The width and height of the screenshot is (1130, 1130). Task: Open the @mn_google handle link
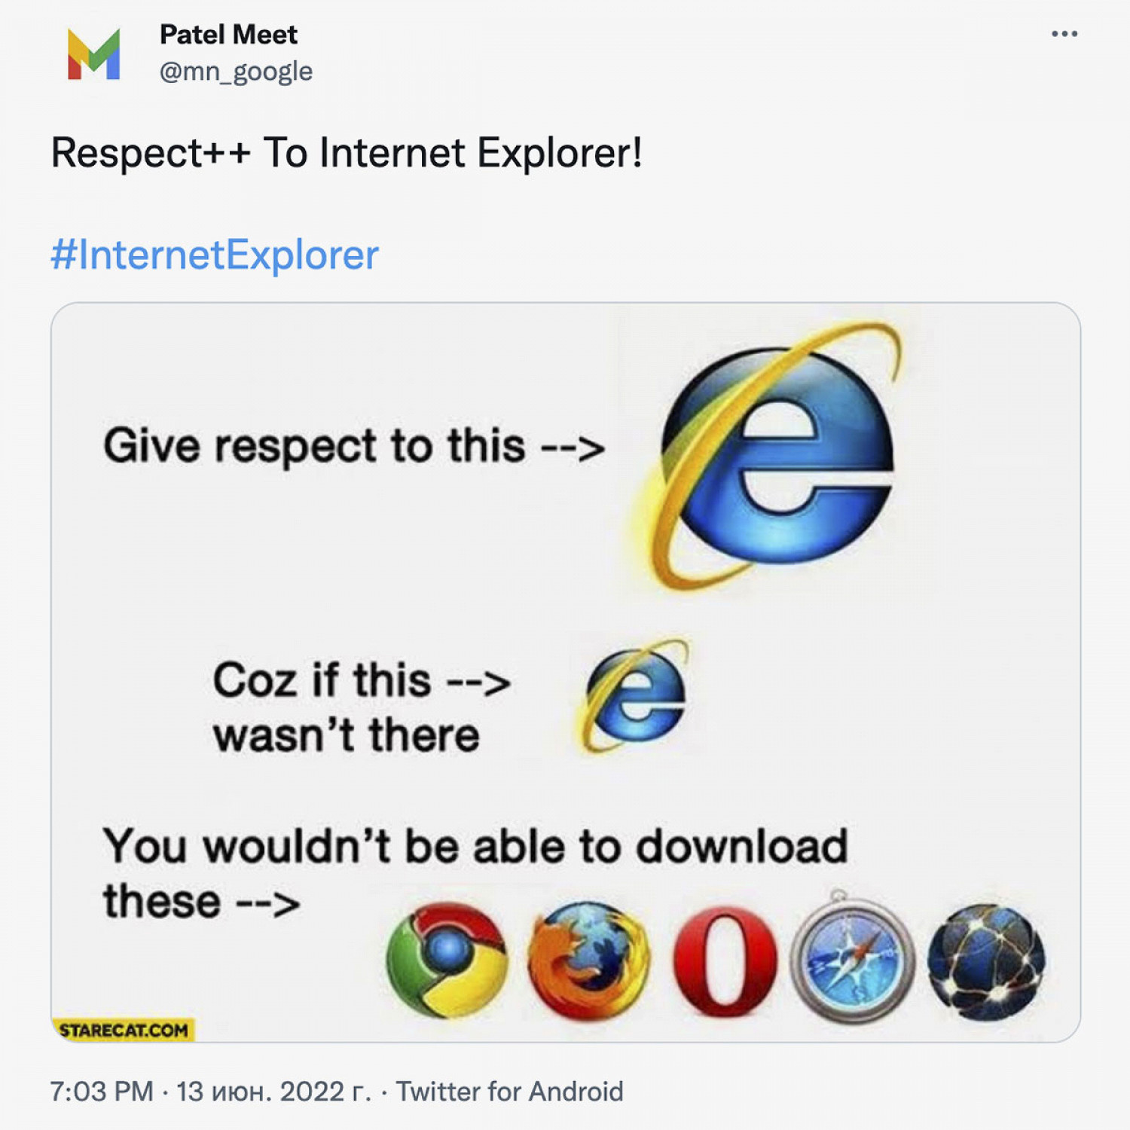(236, 72)
